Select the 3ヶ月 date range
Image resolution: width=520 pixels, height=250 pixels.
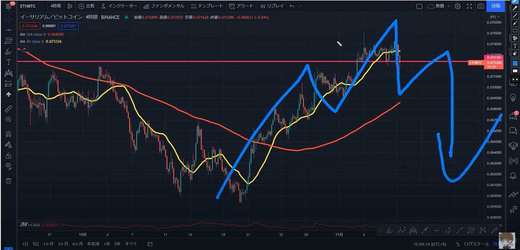point(63,244)
